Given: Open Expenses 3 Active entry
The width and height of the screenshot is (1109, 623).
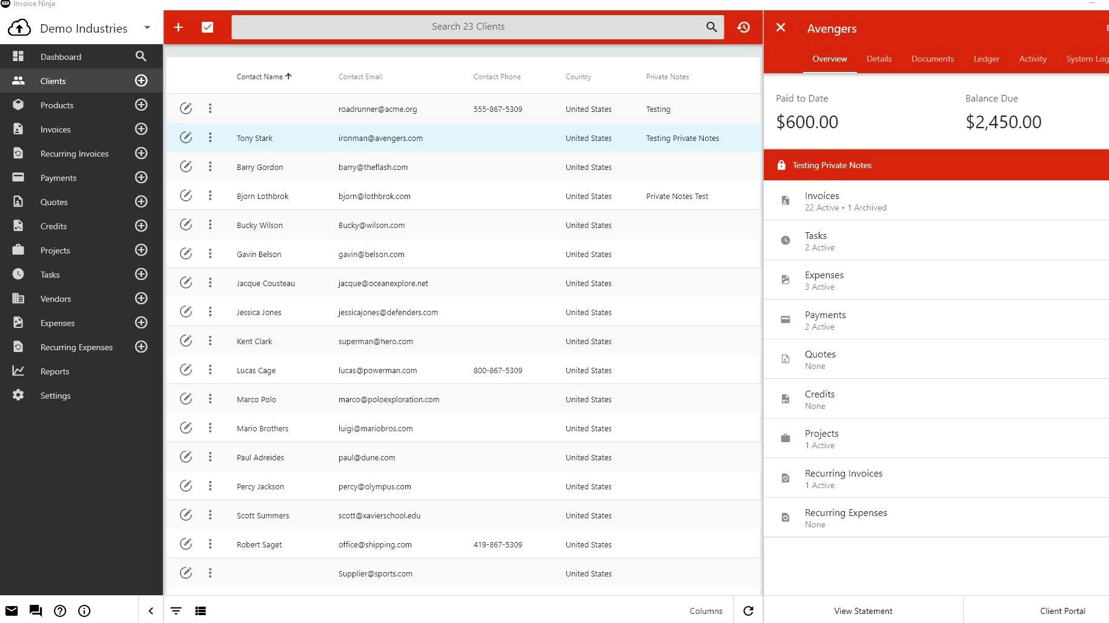Looking at the screenshot, I should (x=936, y=280).
